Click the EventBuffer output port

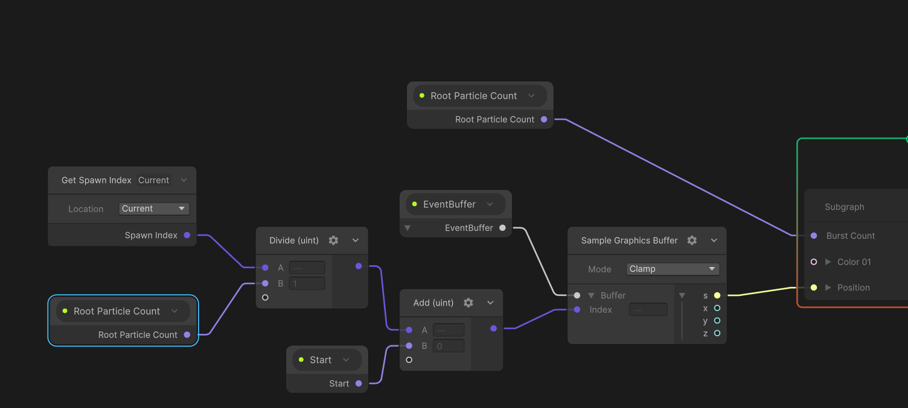502,228
